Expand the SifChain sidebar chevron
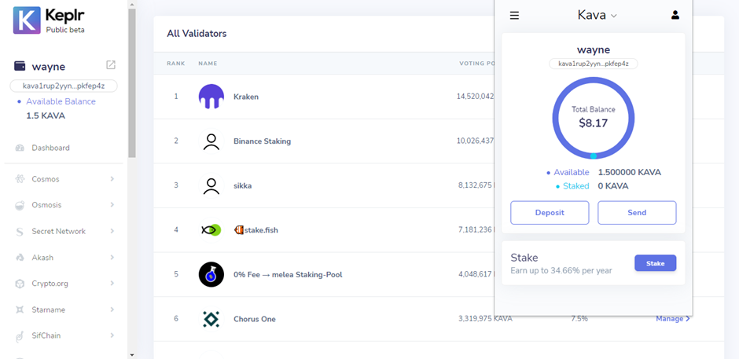 (x=112, y=335)
